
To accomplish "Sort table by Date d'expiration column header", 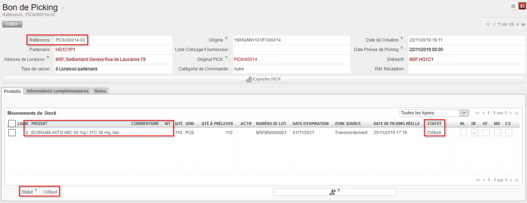I will point(310,123).
